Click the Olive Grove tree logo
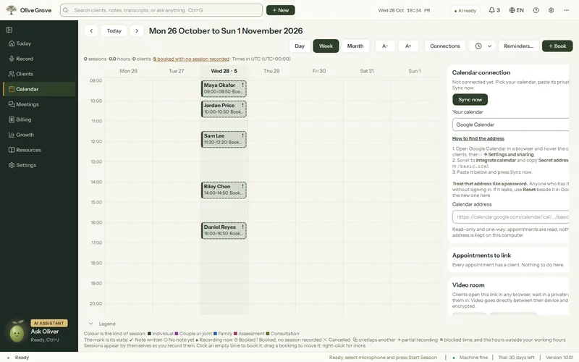 [11, 10]
